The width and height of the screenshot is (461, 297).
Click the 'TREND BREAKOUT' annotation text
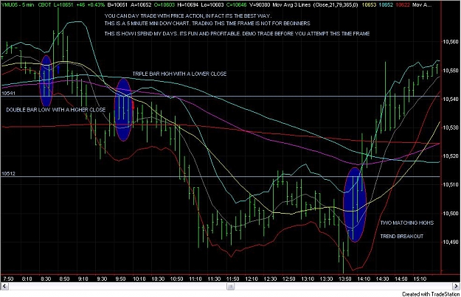point(402,237)
